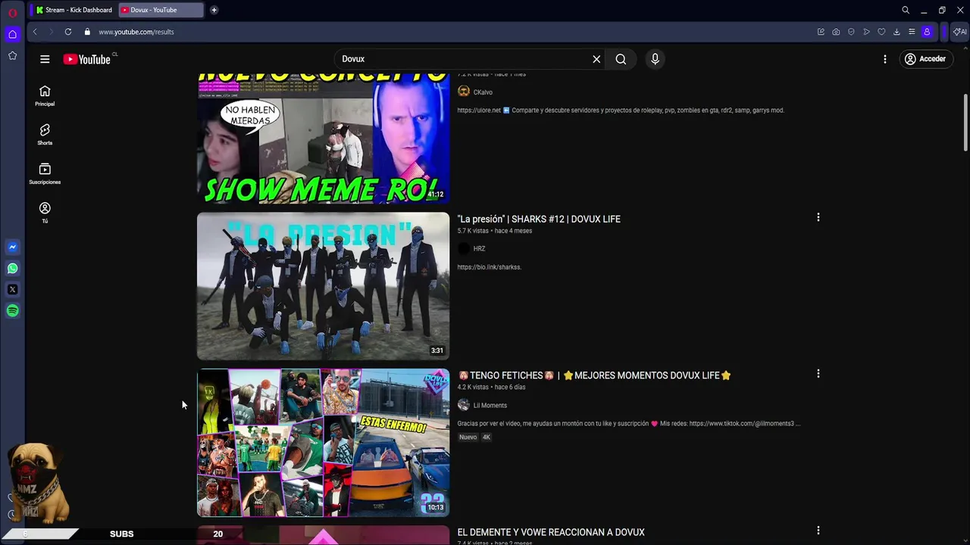Run search with magnifier button
Viewport: 970px width, 545px height.
pos(621,59)
